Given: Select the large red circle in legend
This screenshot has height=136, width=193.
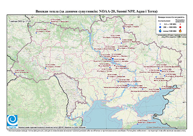Looking at the screenshot, I should point(180,27).
